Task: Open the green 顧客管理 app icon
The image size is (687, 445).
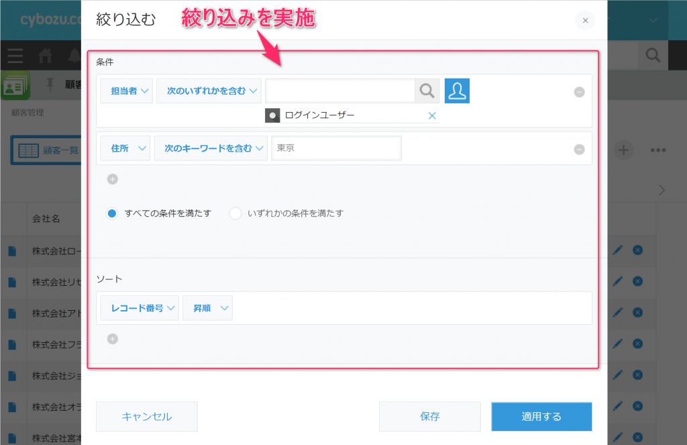Action: pyautogui.click(x=15, y=85)
